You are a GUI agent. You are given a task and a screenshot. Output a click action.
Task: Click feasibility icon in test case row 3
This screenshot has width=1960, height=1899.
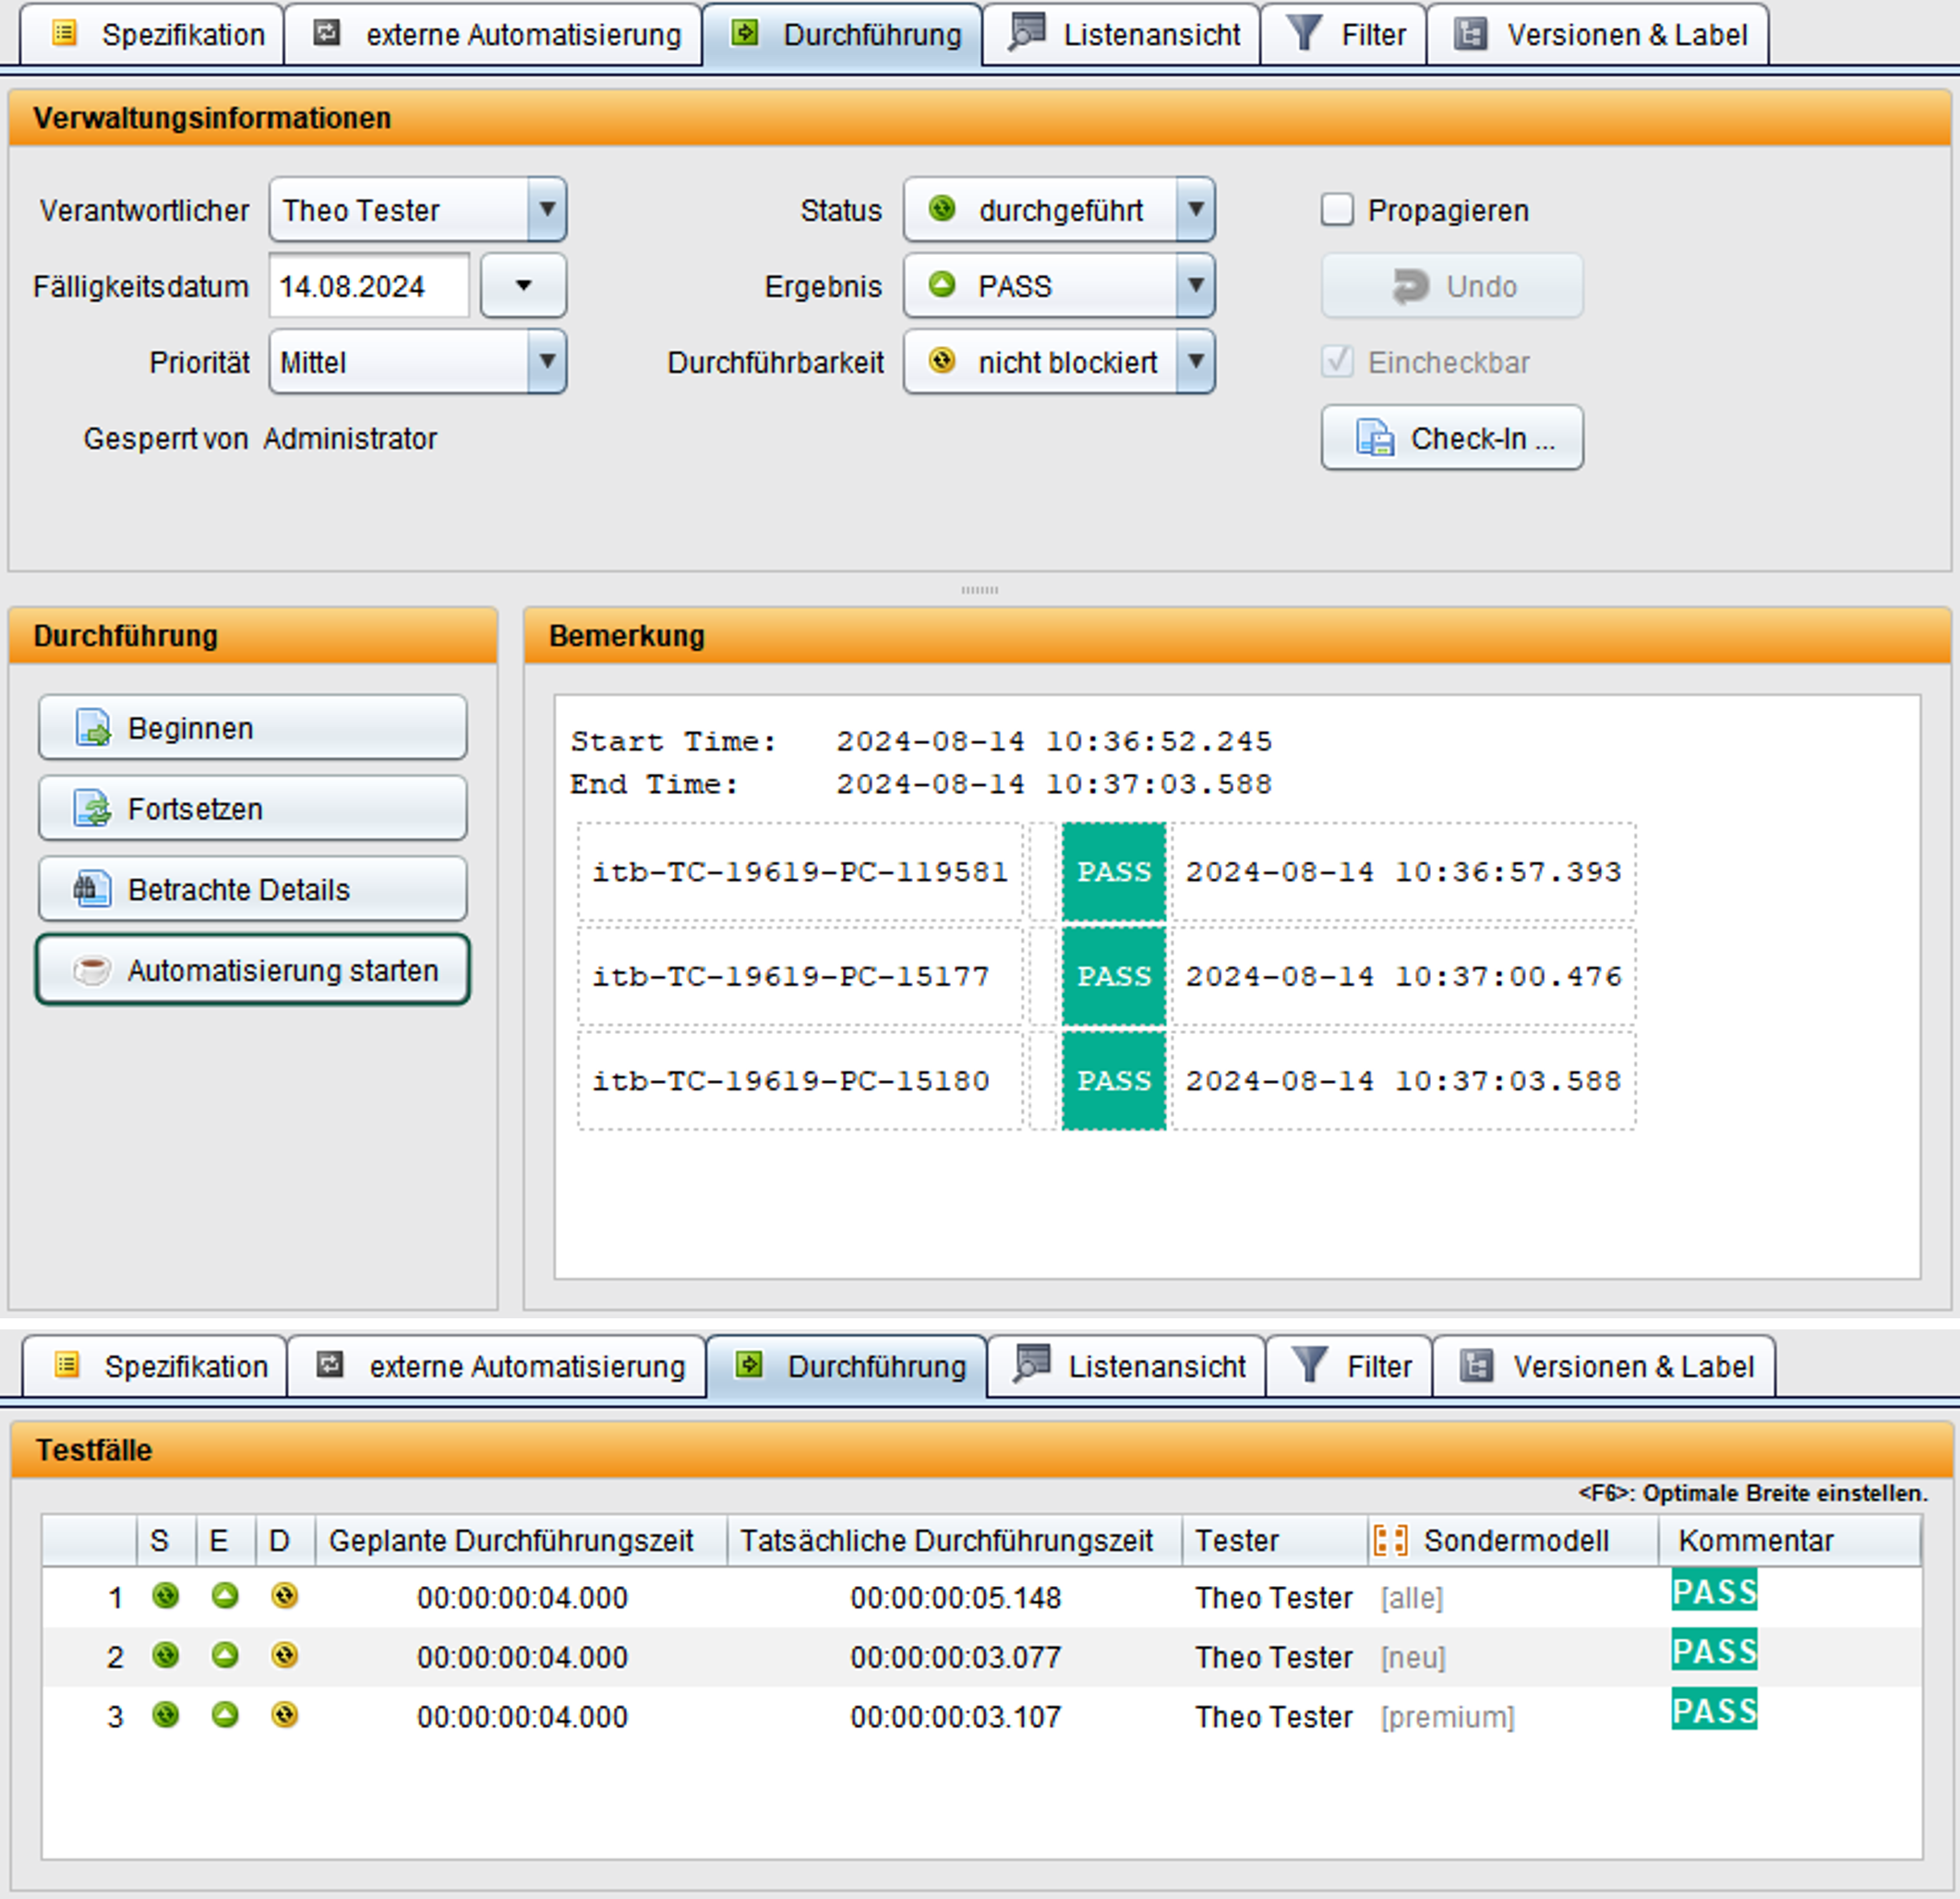285,1716
